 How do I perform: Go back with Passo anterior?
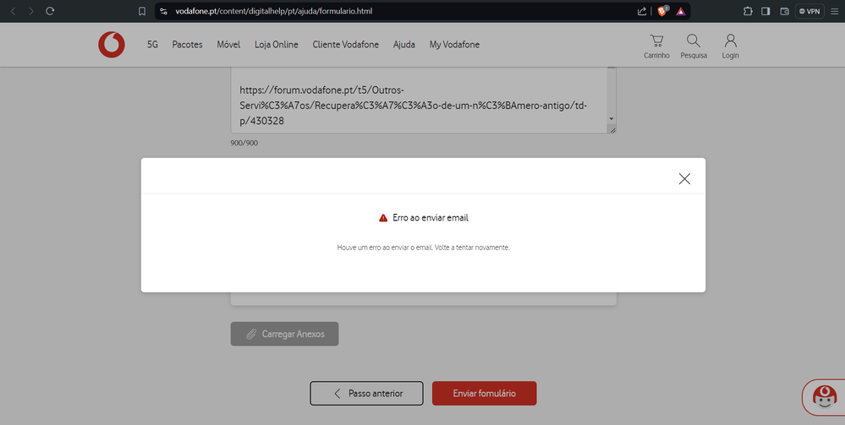click(366, 393)
